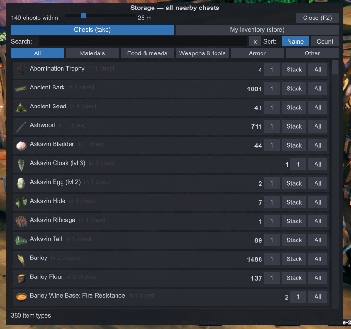Click the Asksvin Cloak item icon
Image resolution: width=351 pixels, height=329 pixels.
pyautogui.click(x=21, y=164)
